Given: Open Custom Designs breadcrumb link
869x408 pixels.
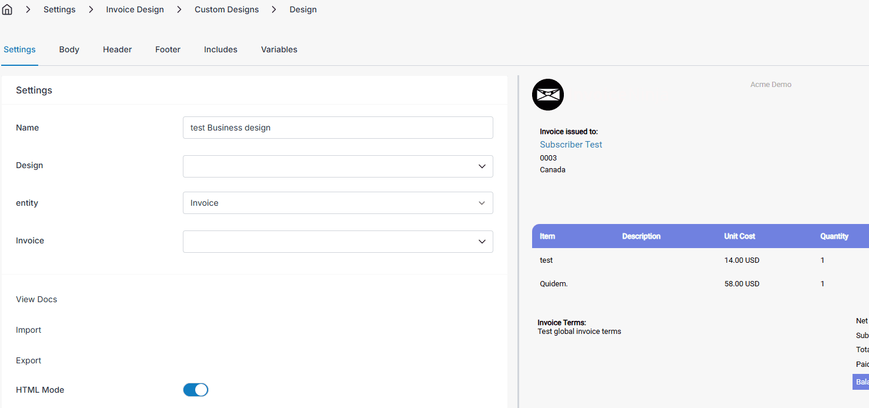Looking at the screenshot, I should tap(227, 9).
